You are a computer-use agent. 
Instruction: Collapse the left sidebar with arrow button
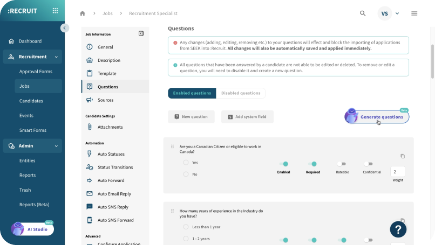(x=64, y=28)
